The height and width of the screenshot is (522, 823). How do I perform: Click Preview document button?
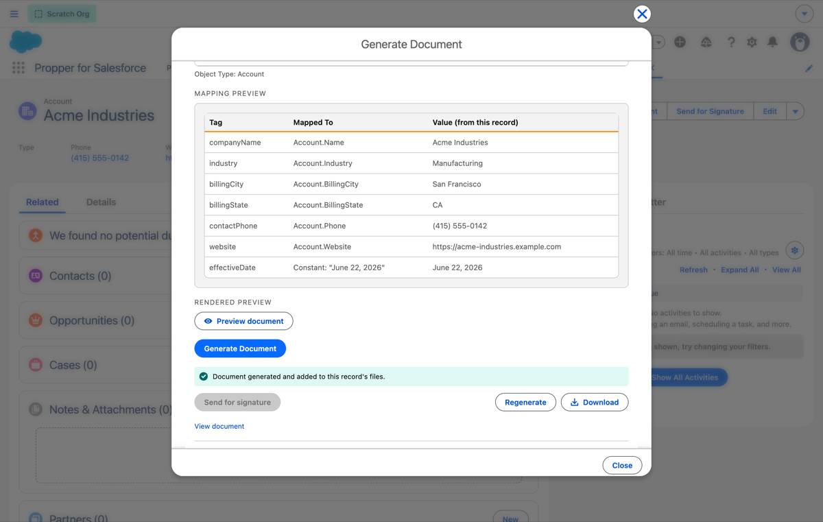coord(243,321)
